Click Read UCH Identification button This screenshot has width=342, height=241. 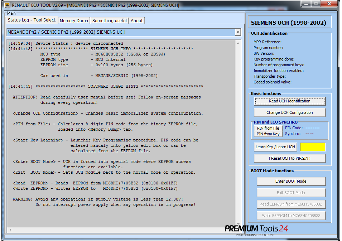[x=290, y=101]
